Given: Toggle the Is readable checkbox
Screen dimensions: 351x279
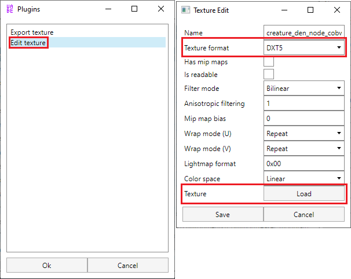Looking at the screenshot, I should tap(269, 74).
